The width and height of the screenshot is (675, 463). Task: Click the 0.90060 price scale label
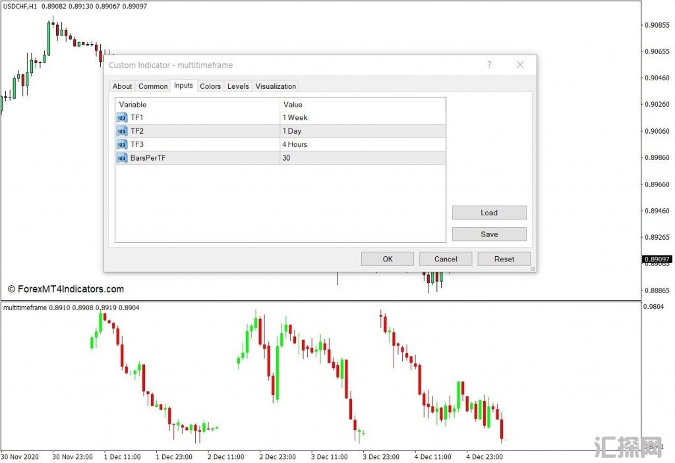[657, 131]
